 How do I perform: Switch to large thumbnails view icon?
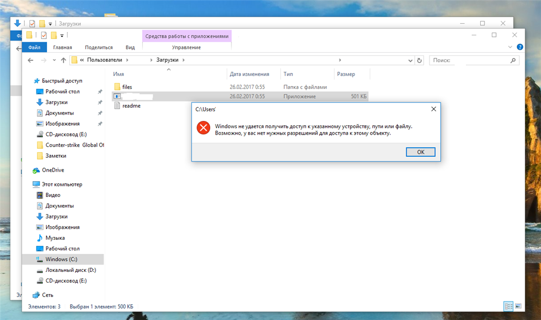tap(518, 306)
